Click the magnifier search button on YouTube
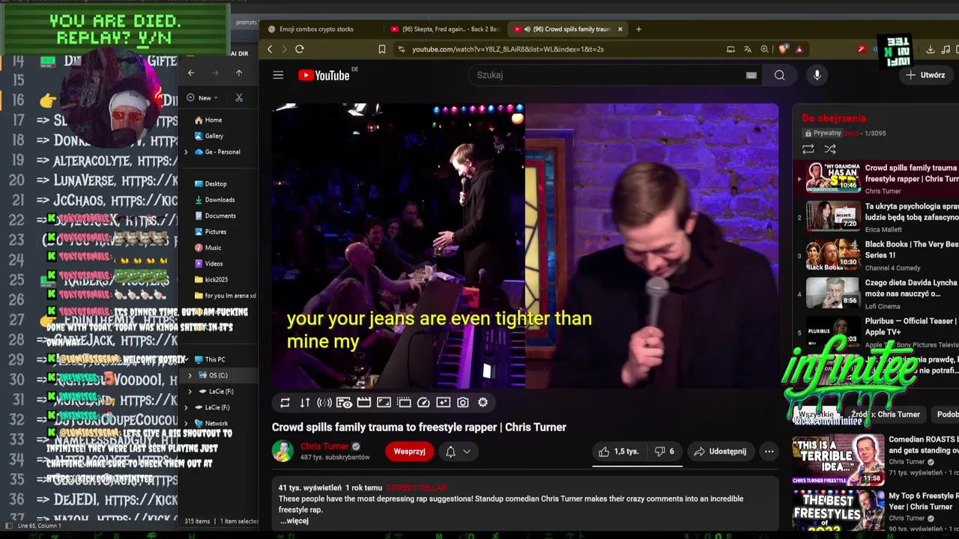Image resolution: width=959 pixels, height=539 pixels. [x=780, y=75]
